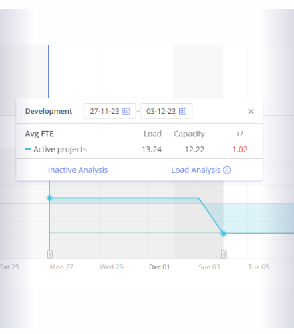Click the chart point at range start
Viewport: 294px width, 334px height.
(50, 198)
